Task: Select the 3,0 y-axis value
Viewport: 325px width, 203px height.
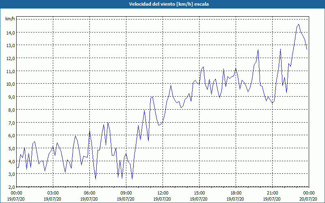Action: pyautogui.click(x=12, y=174)
